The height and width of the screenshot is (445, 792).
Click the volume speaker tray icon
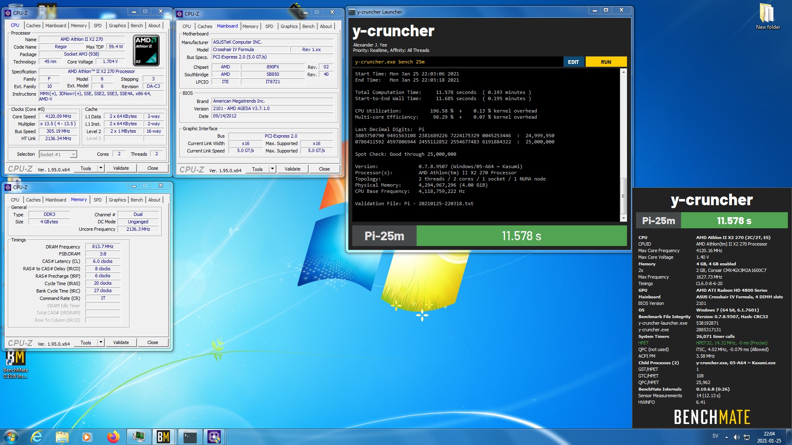tap(736, 437)
